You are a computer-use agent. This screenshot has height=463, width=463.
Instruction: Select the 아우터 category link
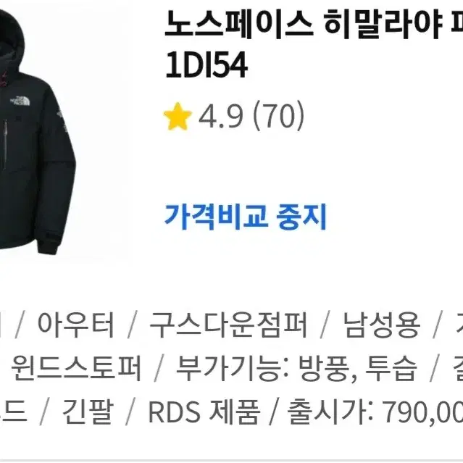click(x=75, y=324)
